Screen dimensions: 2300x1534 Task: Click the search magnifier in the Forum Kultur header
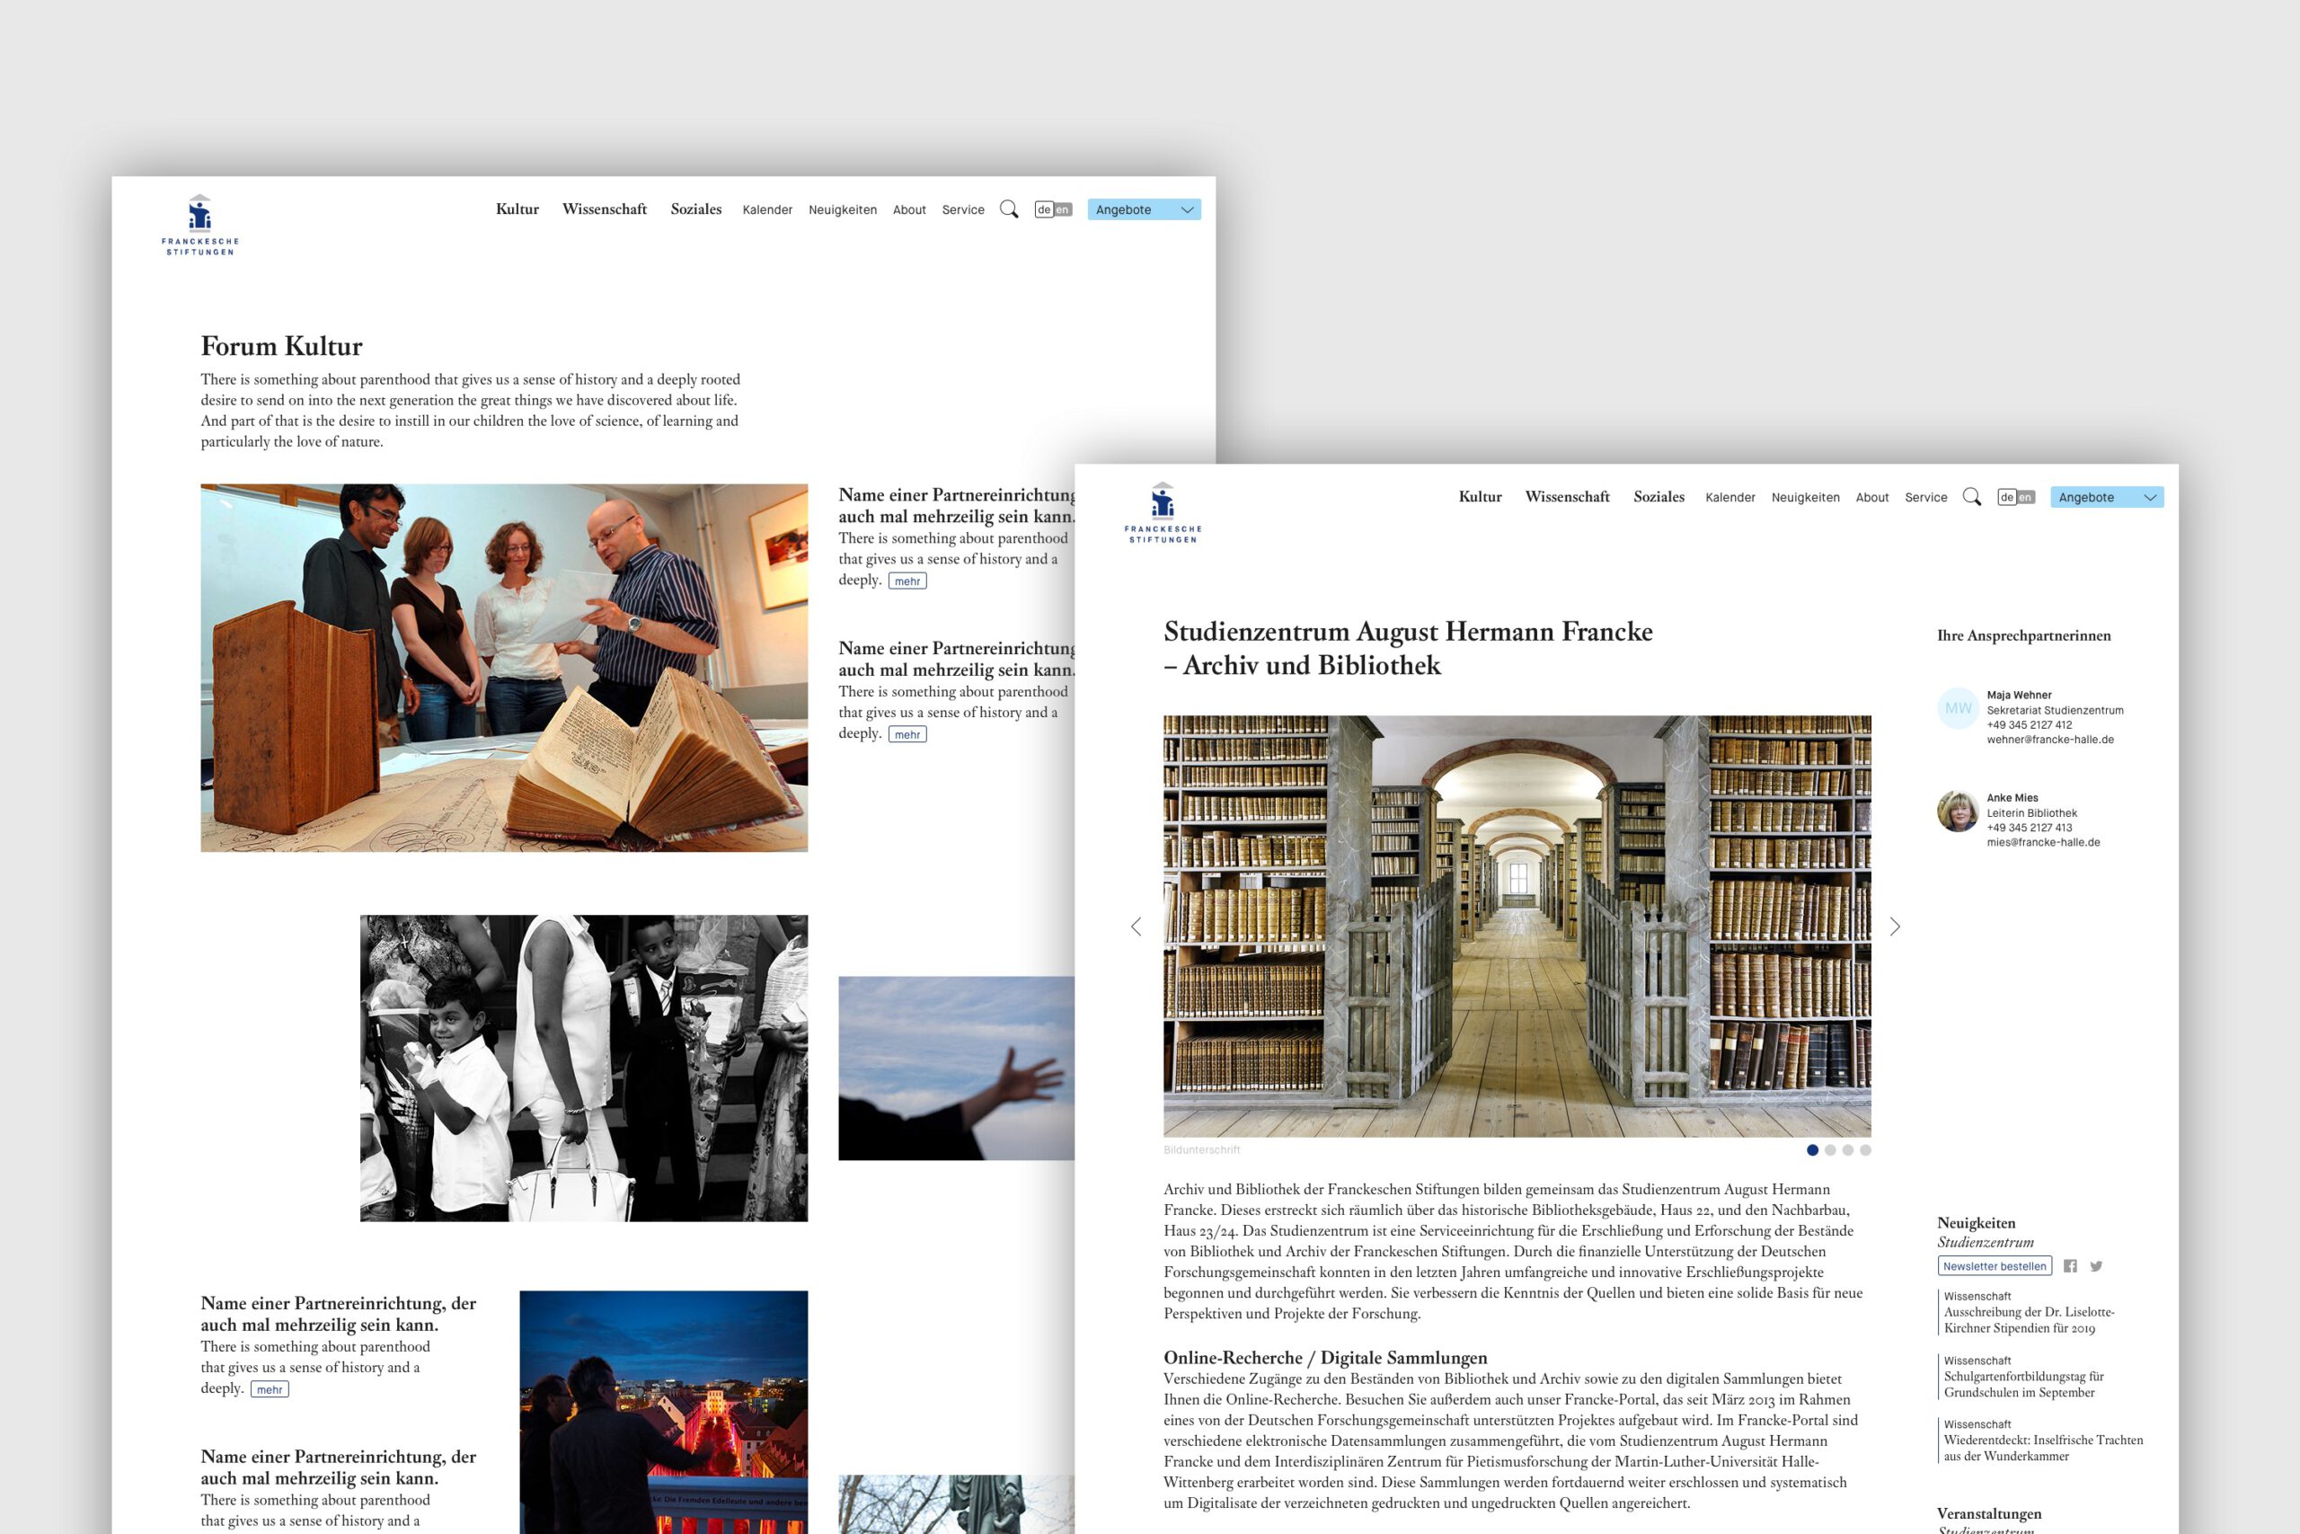[1008, 209]
